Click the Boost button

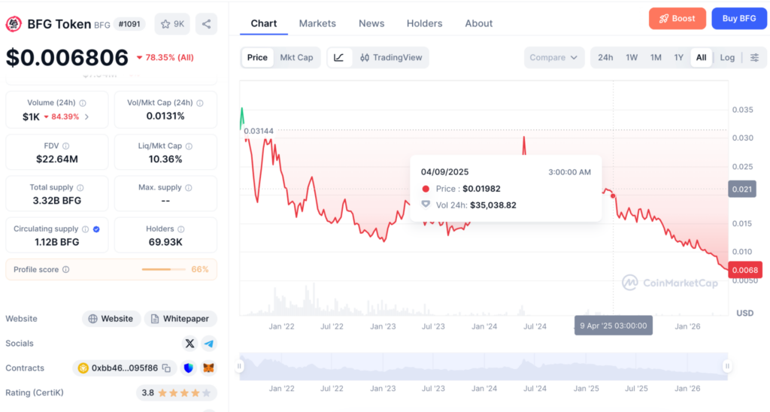[678, 19]
